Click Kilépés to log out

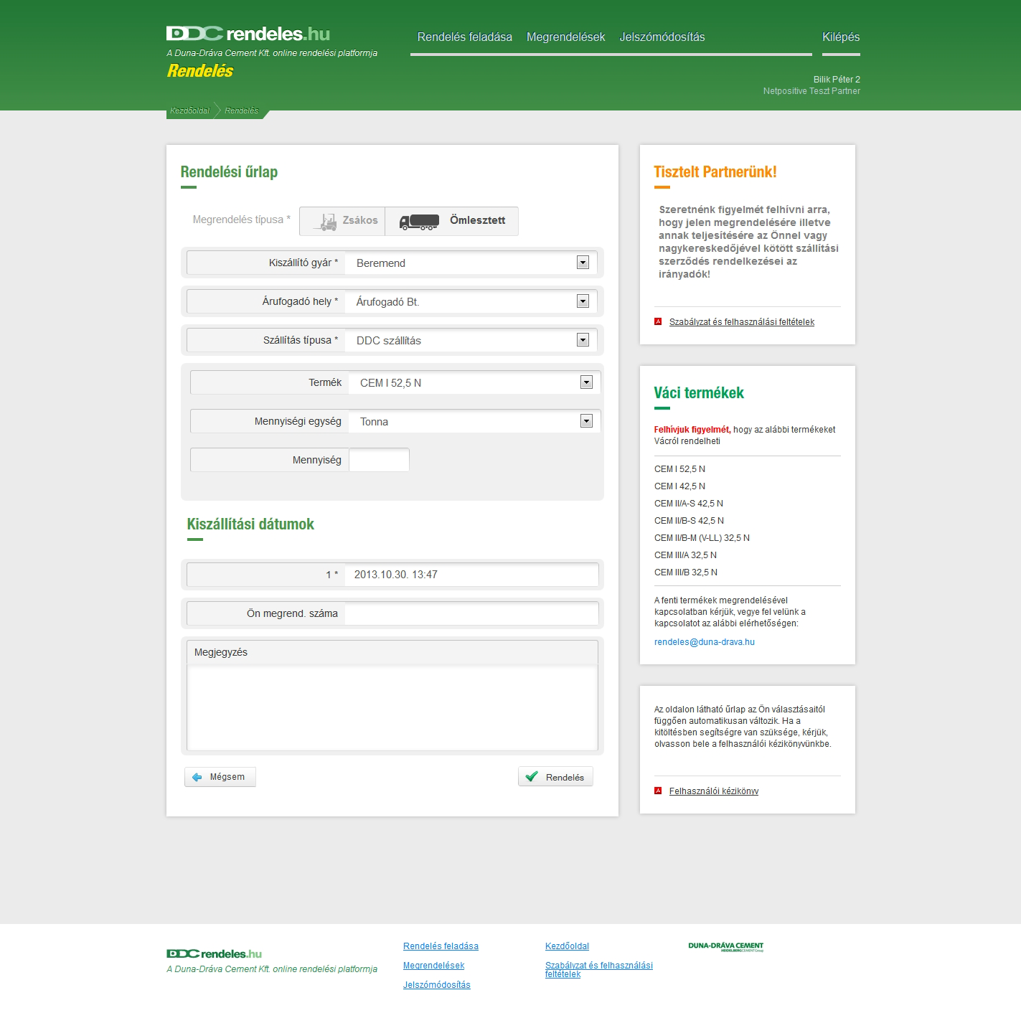point(841,37)
